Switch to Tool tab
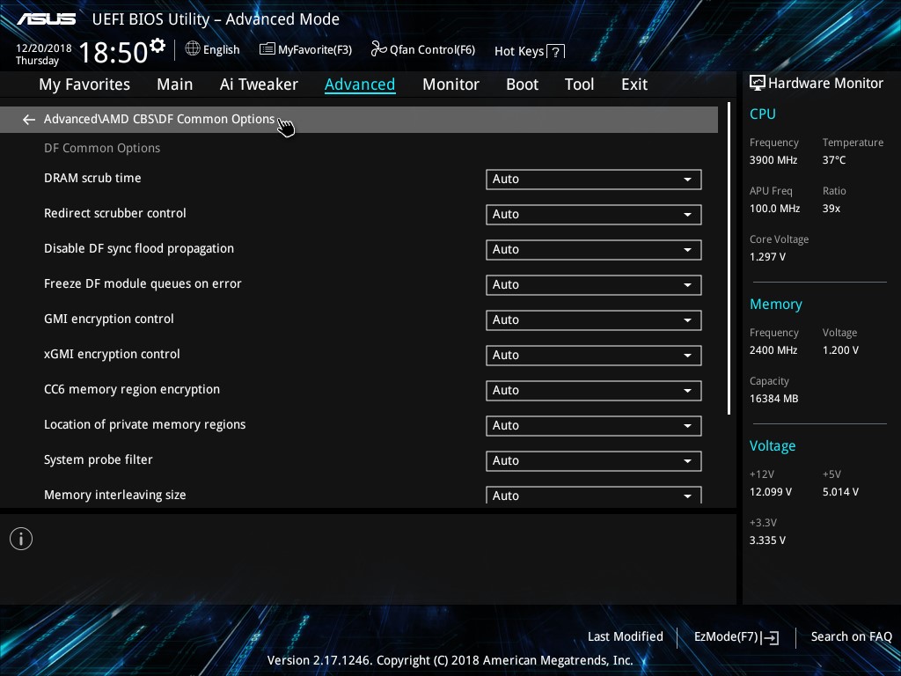The width and height of the screenshot is (901, 676). point(579,84)
